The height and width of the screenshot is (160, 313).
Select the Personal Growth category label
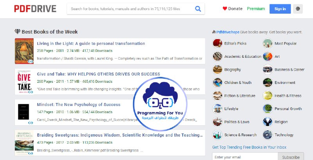tap(288, 109)
